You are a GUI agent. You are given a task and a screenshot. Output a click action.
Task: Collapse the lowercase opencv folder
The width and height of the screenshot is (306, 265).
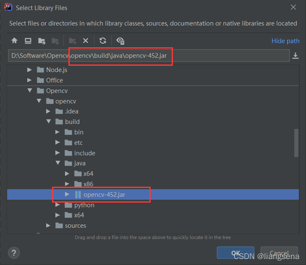[x=39, y=101]
